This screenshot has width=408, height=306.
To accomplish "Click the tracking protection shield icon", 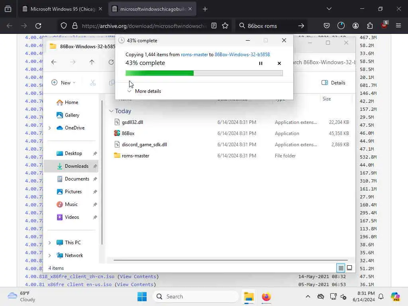I will pyautogui.click(x=64, y=26).
